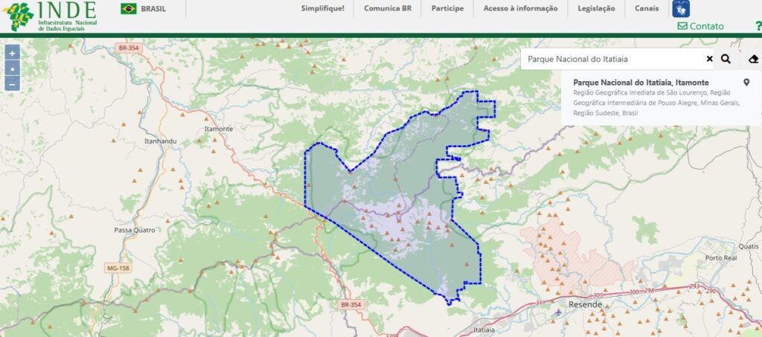
Task: Click the location pin in search result
Action: point(746,83)
